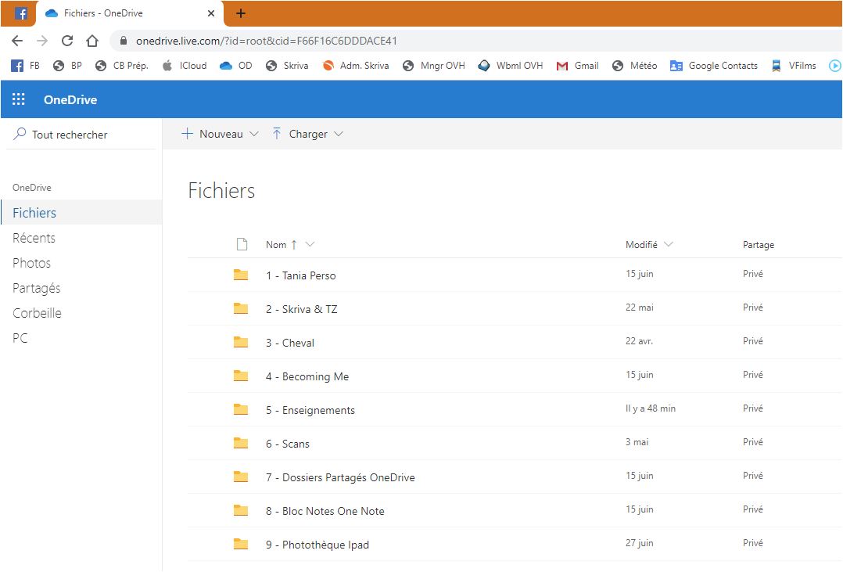Click the '3 mai' modified date

click(x=637, y=442)
